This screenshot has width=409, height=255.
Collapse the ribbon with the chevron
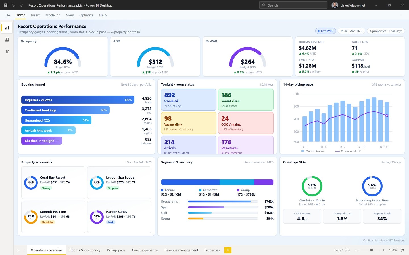click(401, 15)
